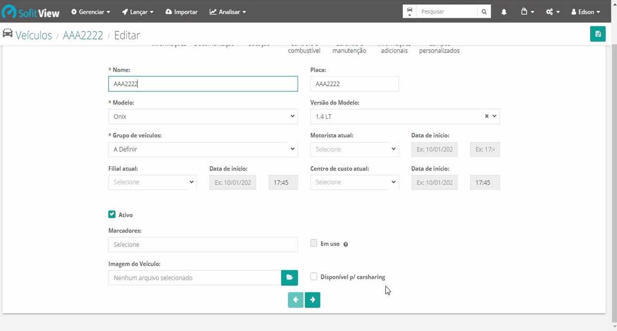Click the search magnifier button
The height and width of the screenshot is (331, 617).
click(484, 11)
